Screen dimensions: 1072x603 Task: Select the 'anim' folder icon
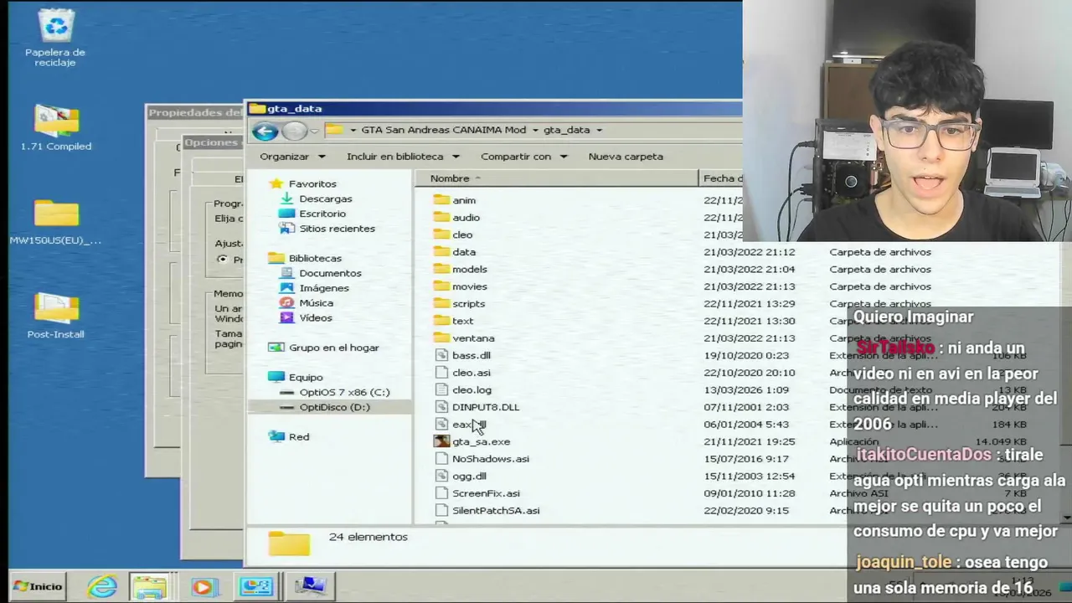coord(441,200)
